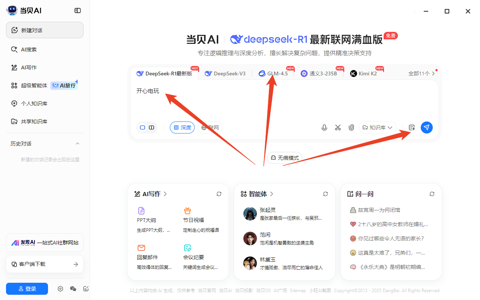Refresh the AI写作 card
This screenshot has height=300, width=480.
(x=219, y=194)
